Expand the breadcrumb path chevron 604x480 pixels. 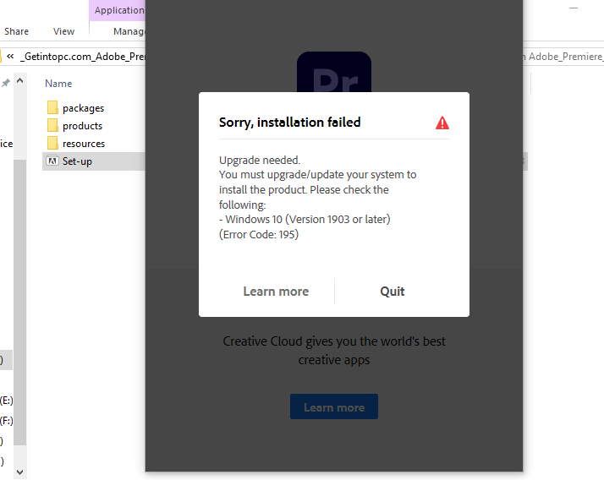(x=10, y=57)
